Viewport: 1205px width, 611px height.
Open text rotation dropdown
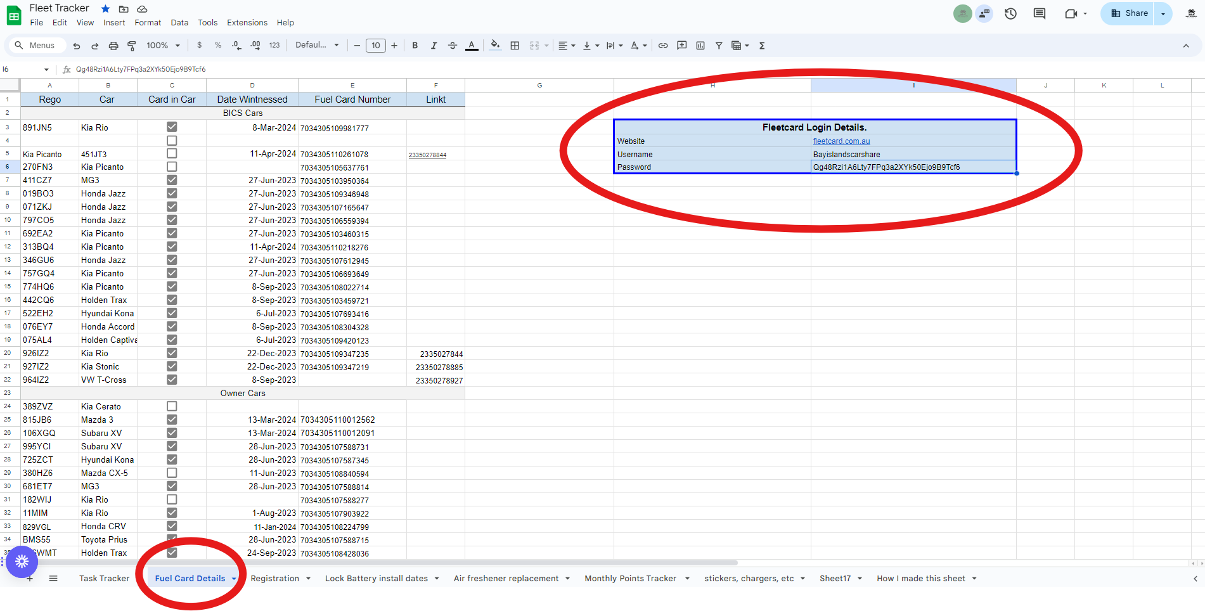[x=638, y=46]
